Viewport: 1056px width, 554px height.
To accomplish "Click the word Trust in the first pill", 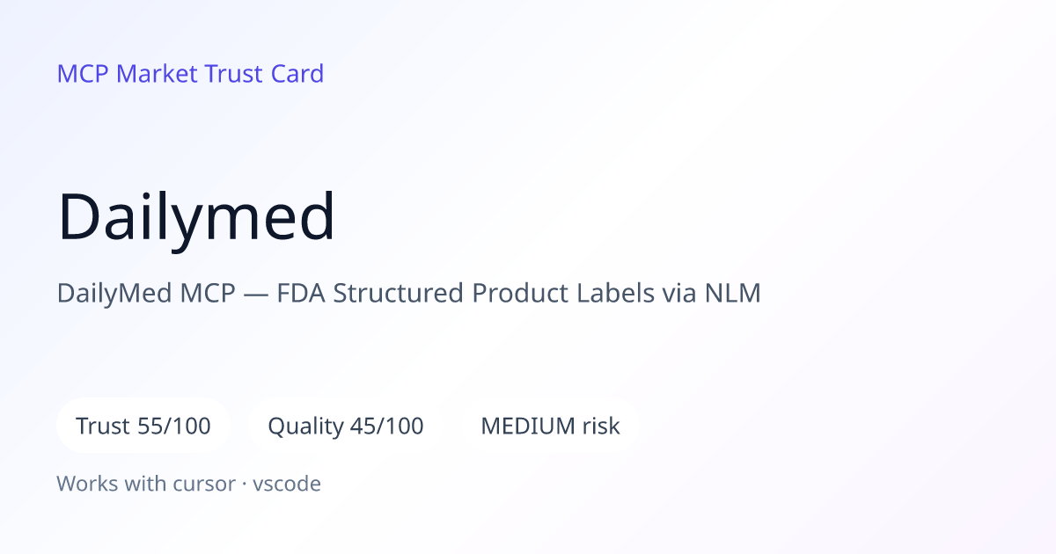I will 104,426.
